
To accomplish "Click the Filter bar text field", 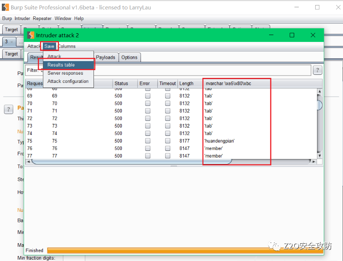I will [x=168, y=70].
